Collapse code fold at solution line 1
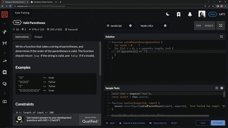 110,42
